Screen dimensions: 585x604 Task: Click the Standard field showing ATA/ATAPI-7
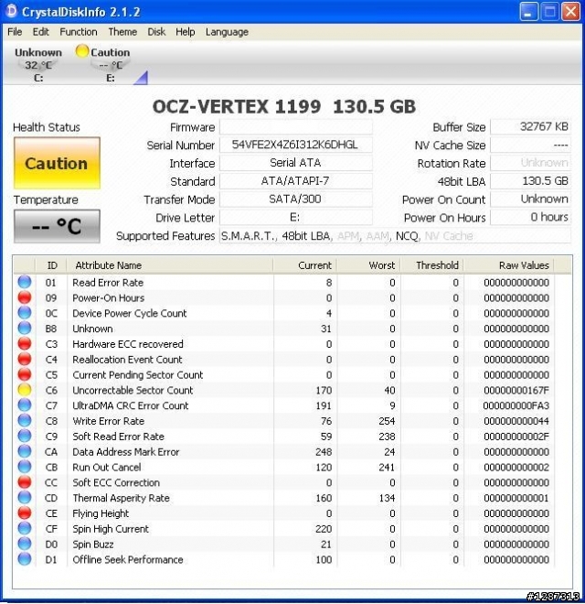(x=295, y=181)
